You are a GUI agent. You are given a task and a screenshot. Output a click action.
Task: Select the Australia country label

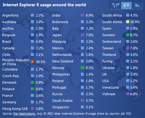pos(9,22)
